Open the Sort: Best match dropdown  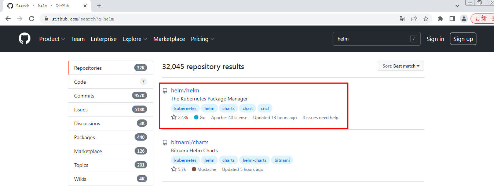click(x=401, y=66)
